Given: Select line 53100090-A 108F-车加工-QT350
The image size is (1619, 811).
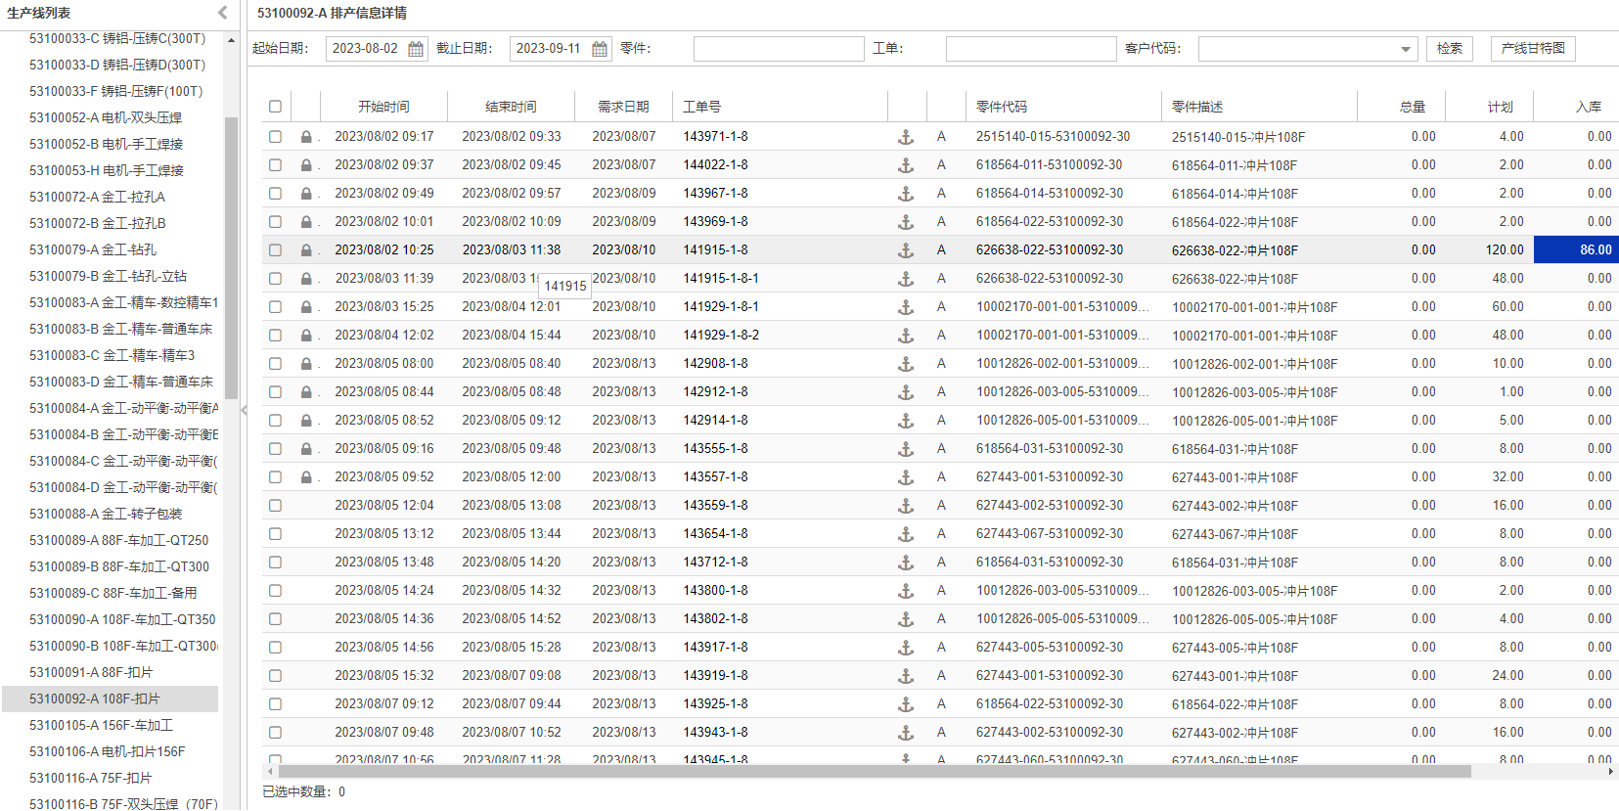Looking at the screenshot, I should (122, 620).
